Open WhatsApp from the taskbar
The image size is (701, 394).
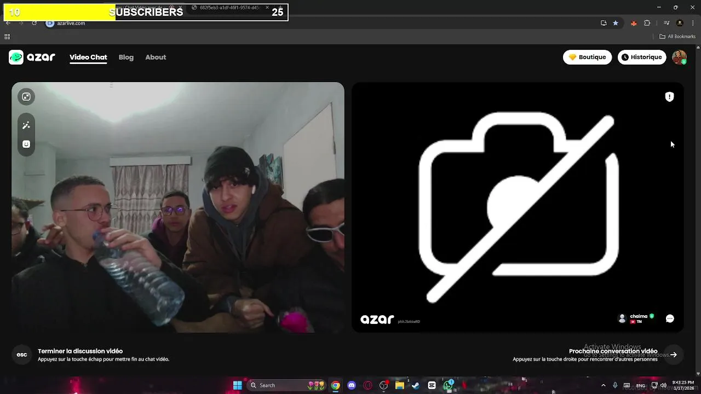[448, 385]
